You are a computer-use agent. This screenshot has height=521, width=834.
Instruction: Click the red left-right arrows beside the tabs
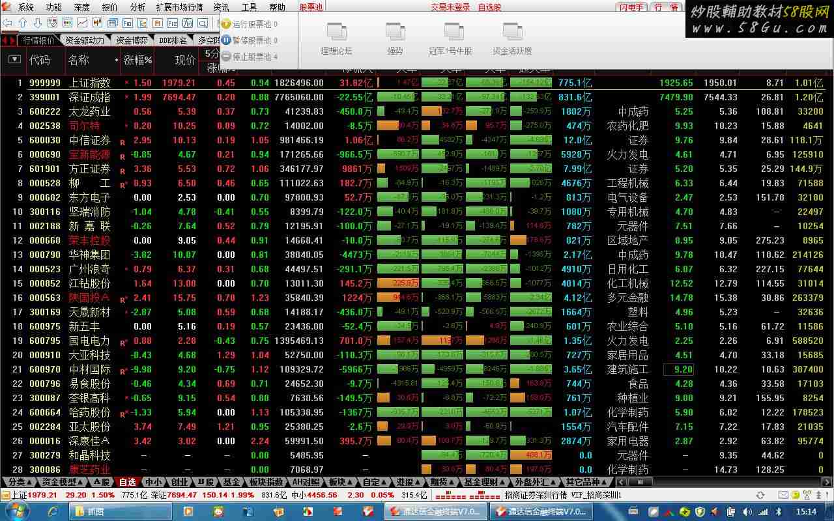point(8,40)
